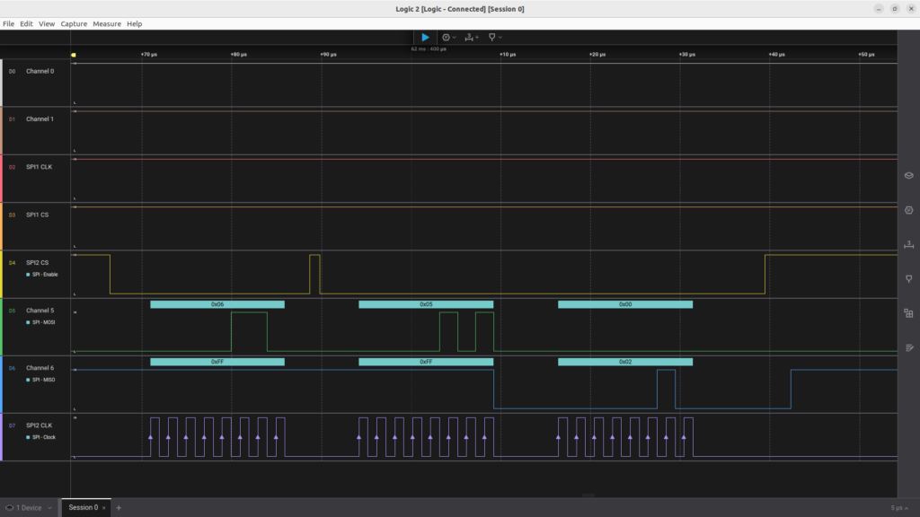Click the Channel 1 label
The image size is (920, 517).
pyautogui.click(x=40, y=119)
